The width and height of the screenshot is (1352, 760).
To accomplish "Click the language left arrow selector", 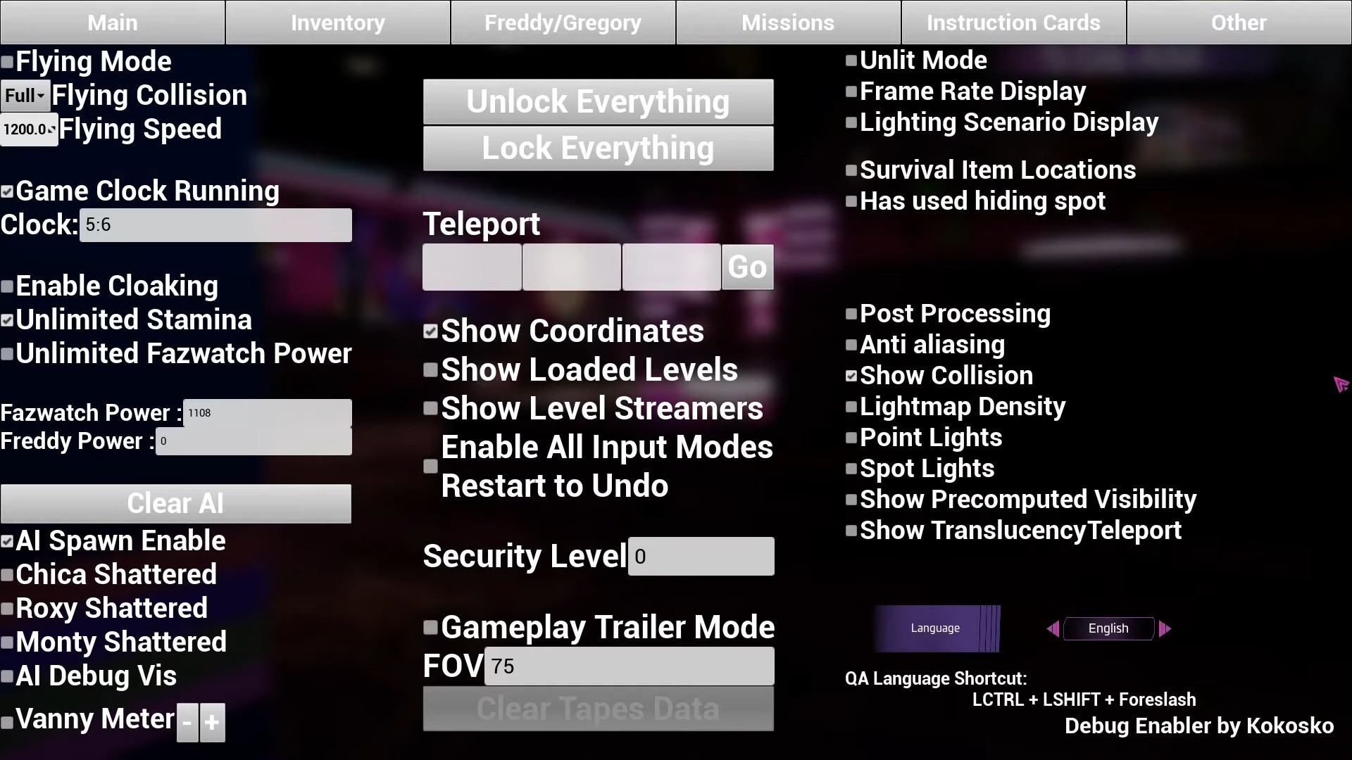I will tap(1054, 628).
